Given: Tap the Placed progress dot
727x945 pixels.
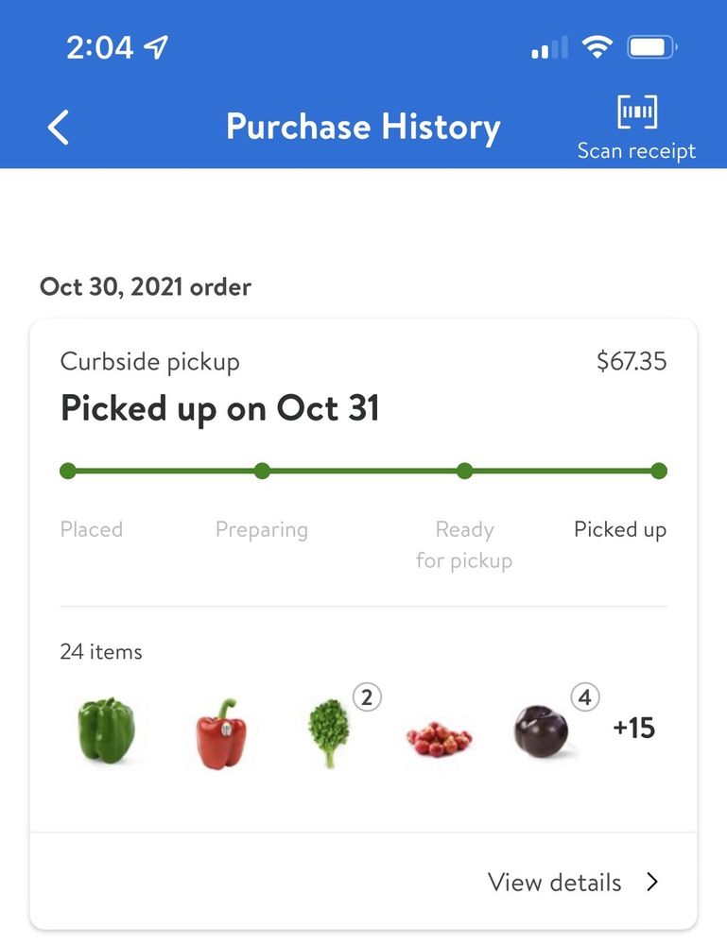Looking at the screenshot, I should [68, 471].
